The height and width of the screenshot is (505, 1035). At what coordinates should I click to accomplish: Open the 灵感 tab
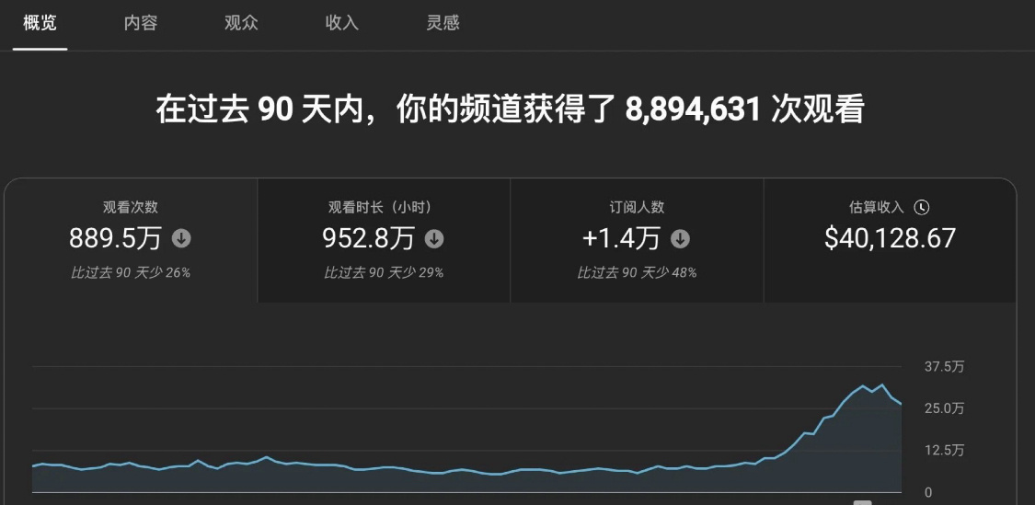tap(443, 24)
